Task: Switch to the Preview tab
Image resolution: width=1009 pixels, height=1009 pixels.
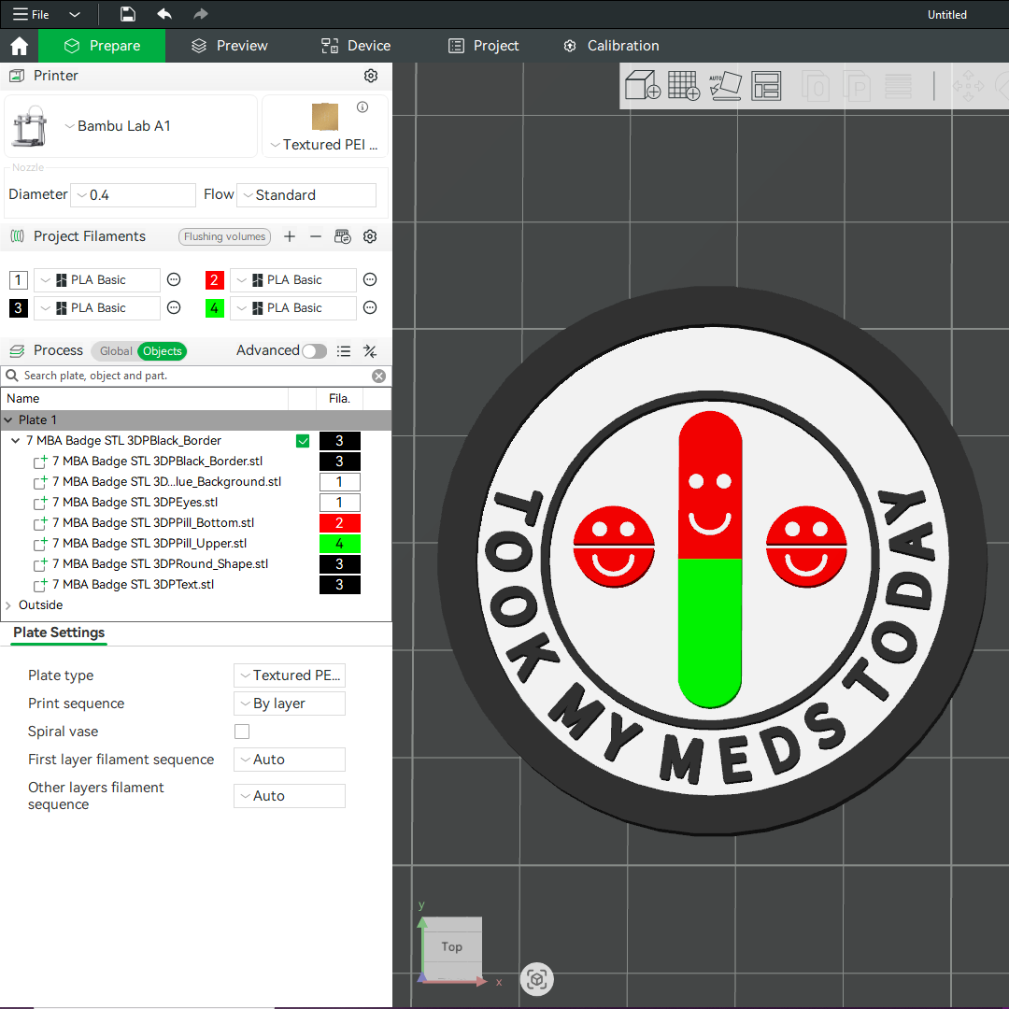Action: (229, 46)
